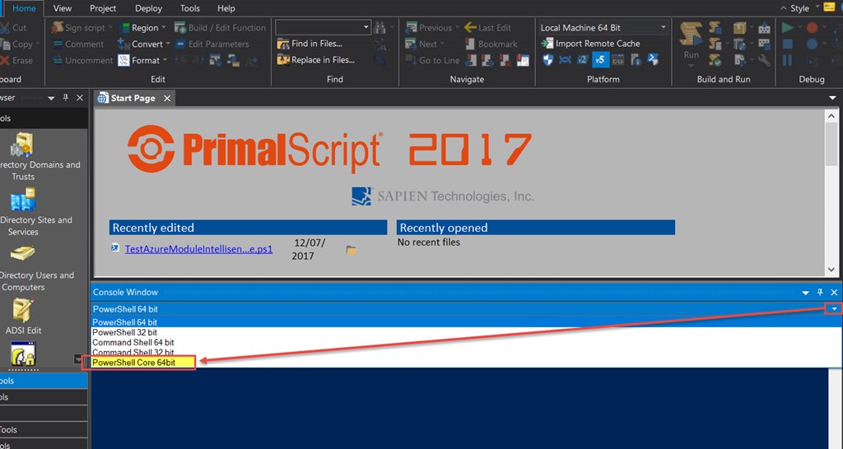Viewport: 843px width, 449px height.
Task: Toggle the elevated shield platform icon
Action: (547, 59)
